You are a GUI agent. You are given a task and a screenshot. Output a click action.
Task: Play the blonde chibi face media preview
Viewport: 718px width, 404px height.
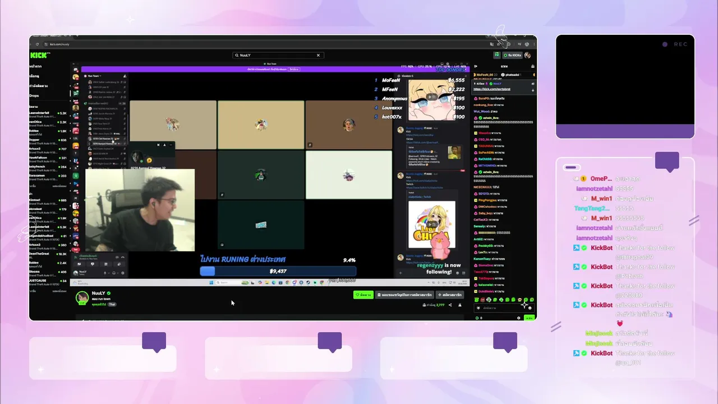click(431, 97)
